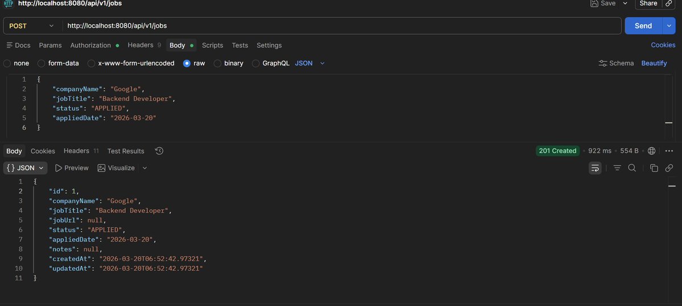The height and width of the screenshot is (306, 682).
Task: Open the POST method dropdown
Action: click(31, 26)
